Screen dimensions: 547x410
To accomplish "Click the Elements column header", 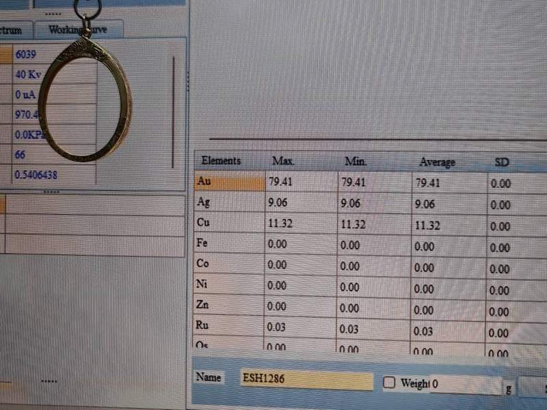I will [221, 161].
